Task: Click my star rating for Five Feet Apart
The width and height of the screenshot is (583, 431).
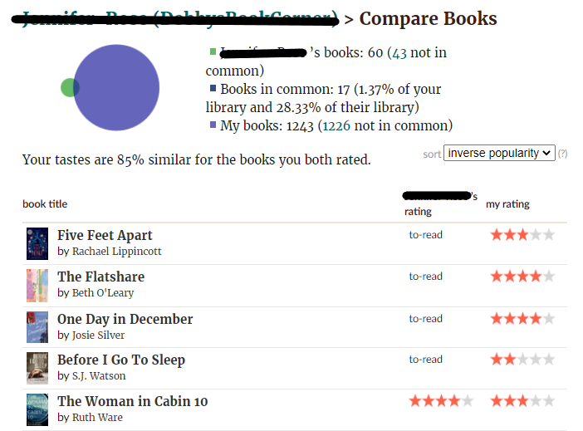Action: tap(522, 235)
